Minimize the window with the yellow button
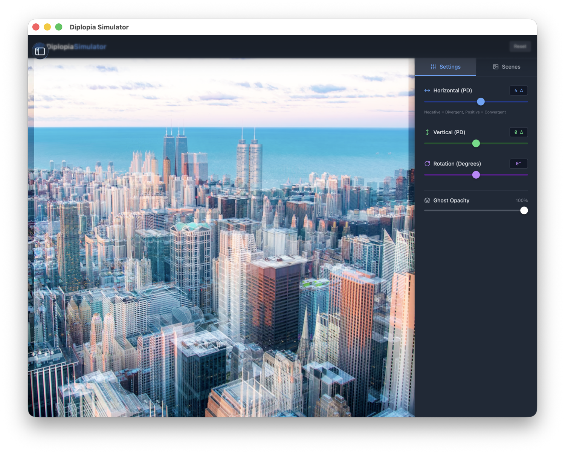Image resolution: width=565 pixels, height=454 pixels. pos(47,27)
